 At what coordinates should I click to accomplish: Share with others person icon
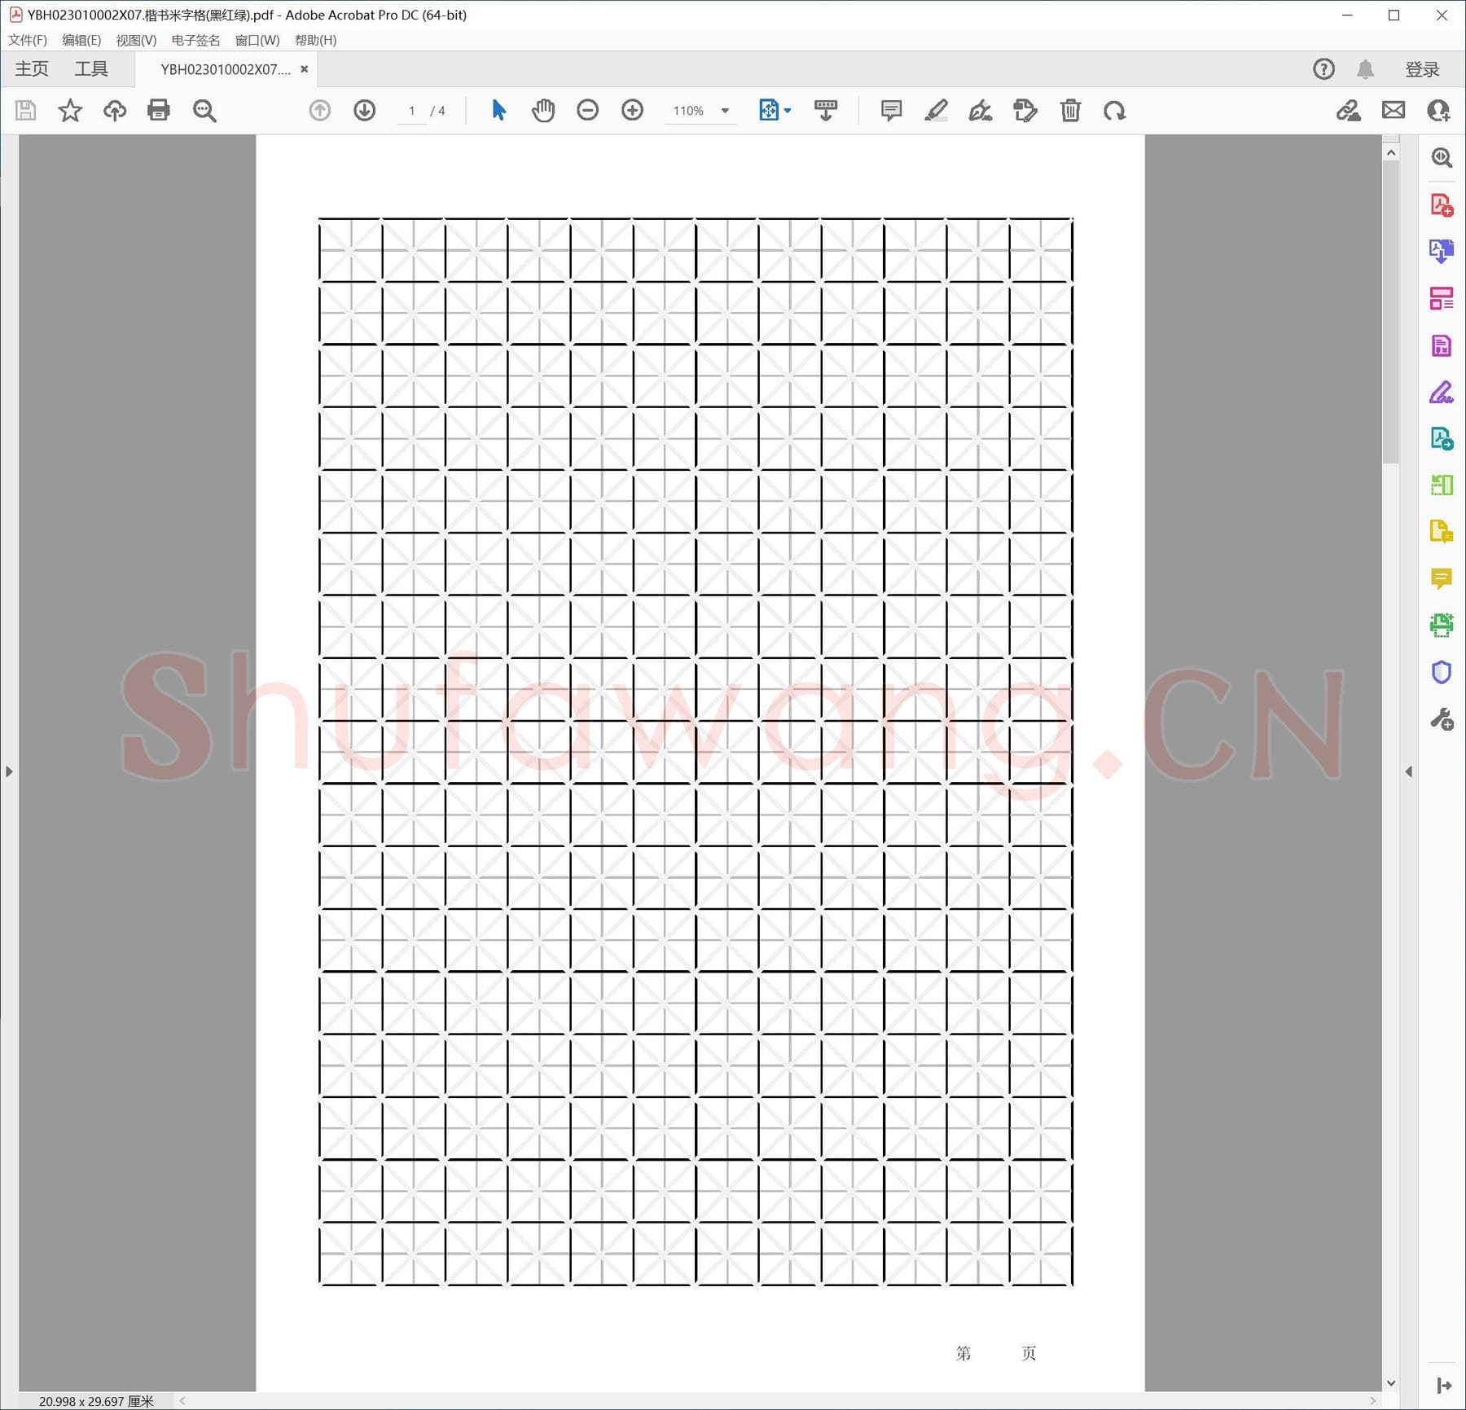point(1438,110)
